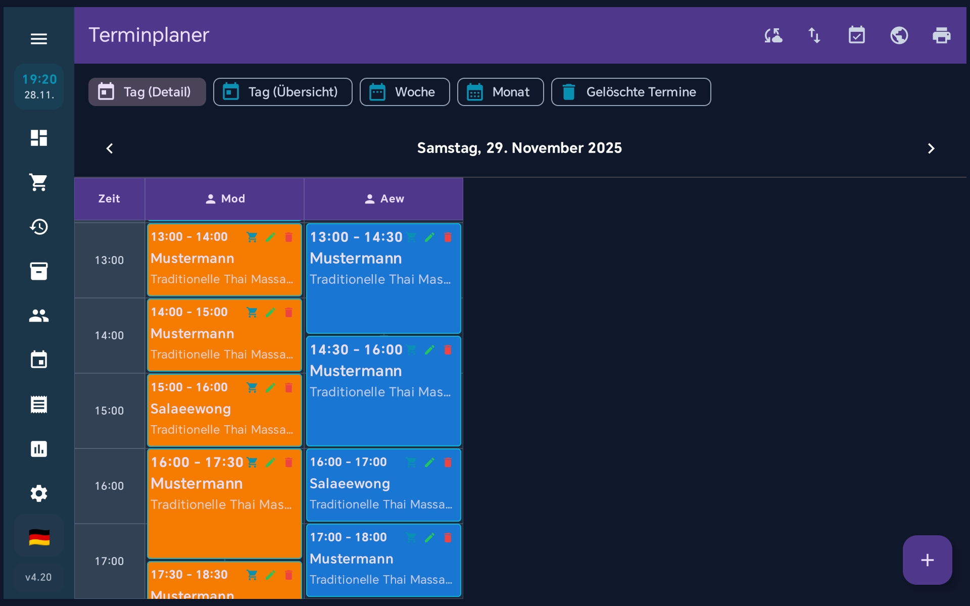970x606 pixels.
Task: Click the sort arrows icon in the header
Action: pos(814,35)
